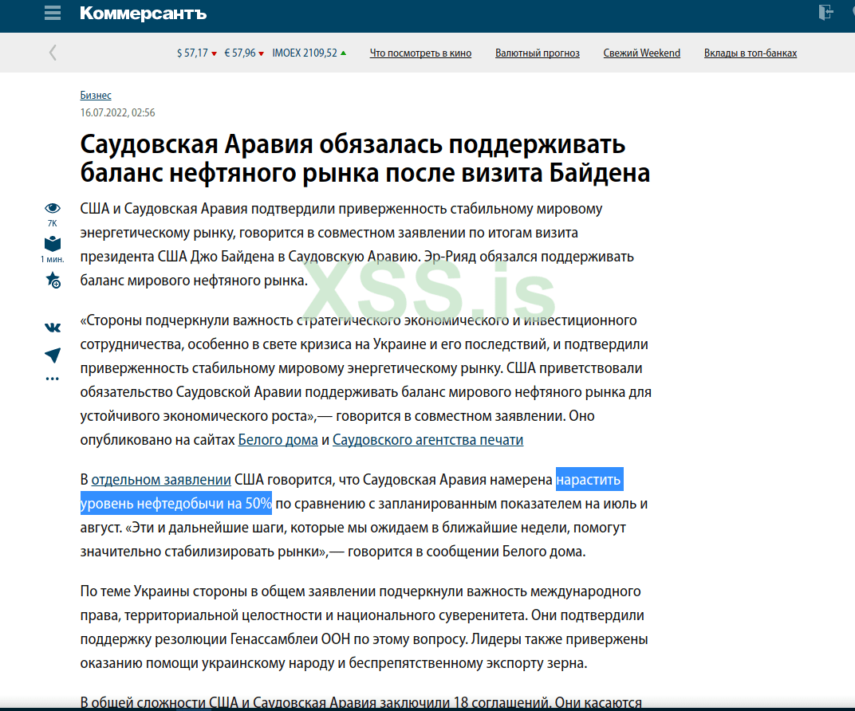Share the article via Telegram
This screenshot has height=711, width=855.
pos(52,355)
